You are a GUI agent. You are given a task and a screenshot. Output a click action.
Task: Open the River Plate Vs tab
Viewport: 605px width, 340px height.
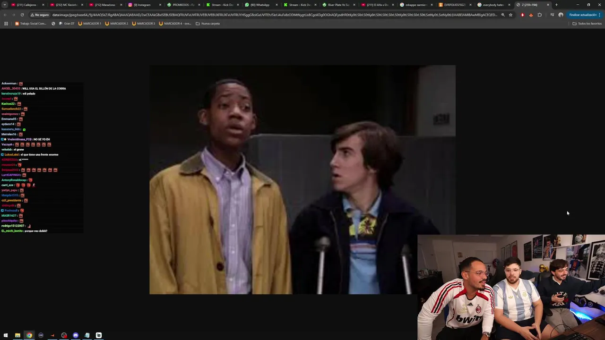tap(338, 5)
